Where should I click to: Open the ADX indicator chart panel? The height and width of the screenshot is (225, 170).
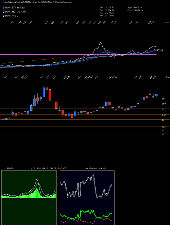[x=87, y=198]
